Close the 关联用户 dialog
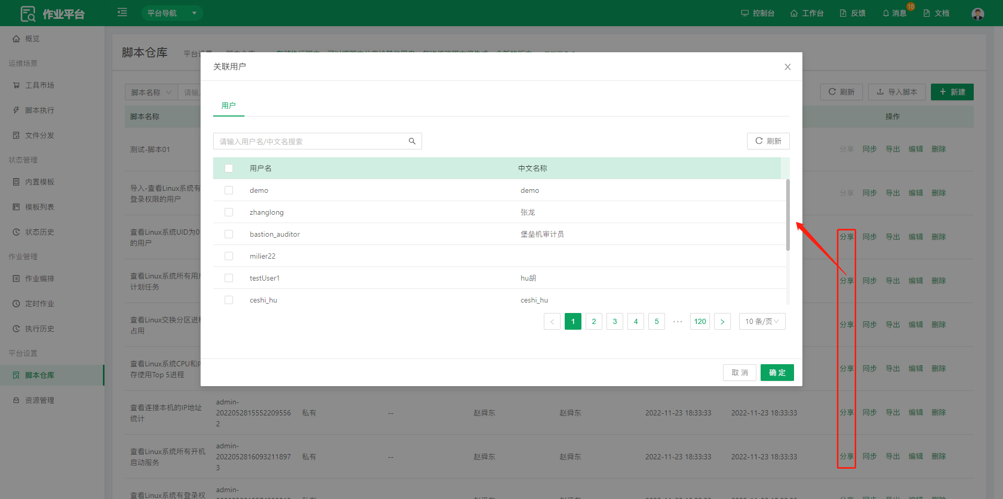This screenshot has height=499, width=1003. point(788,67)
